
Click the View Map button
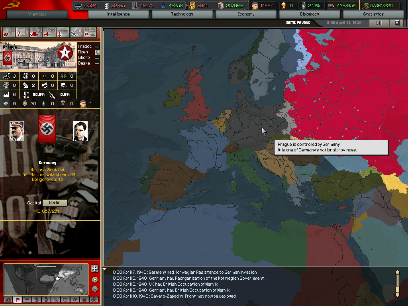pyautogui.click(x=37, y=14)
